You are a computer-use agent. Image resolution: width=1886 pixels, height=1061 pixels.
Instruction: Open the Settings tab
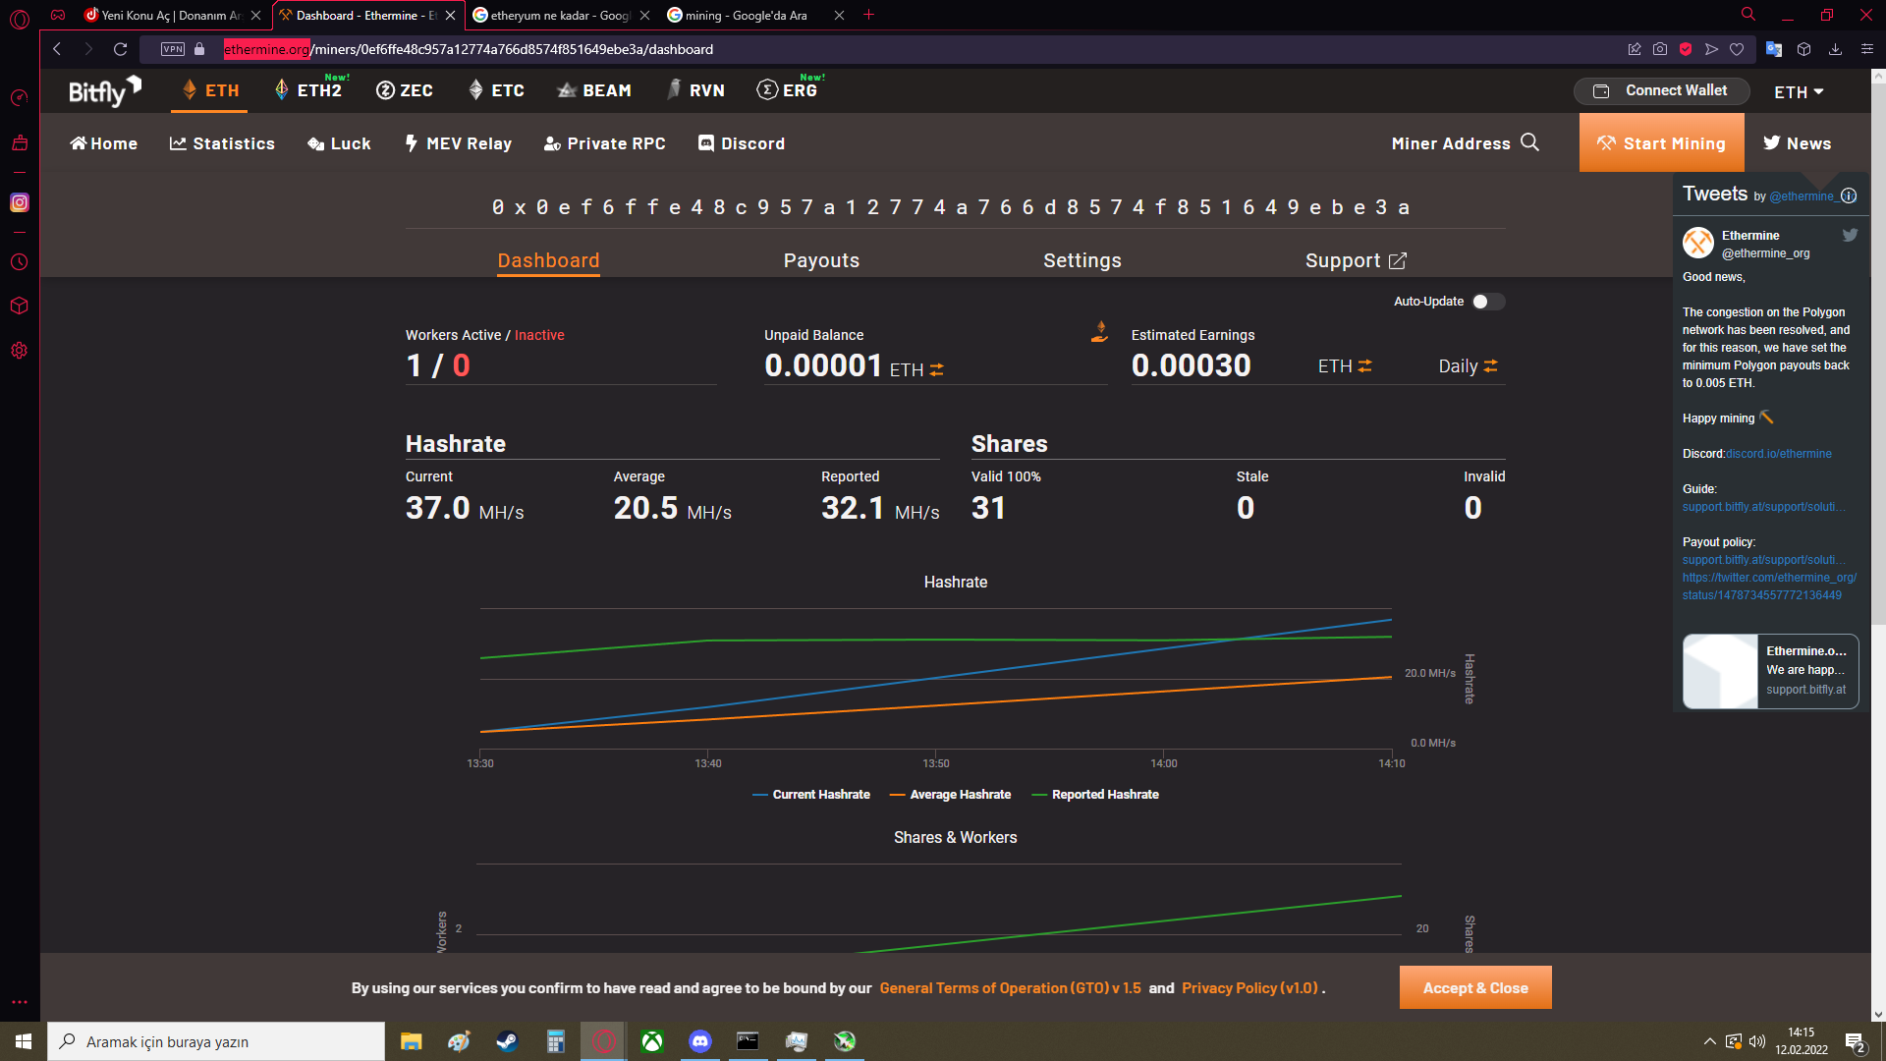tap(1082, 260)
